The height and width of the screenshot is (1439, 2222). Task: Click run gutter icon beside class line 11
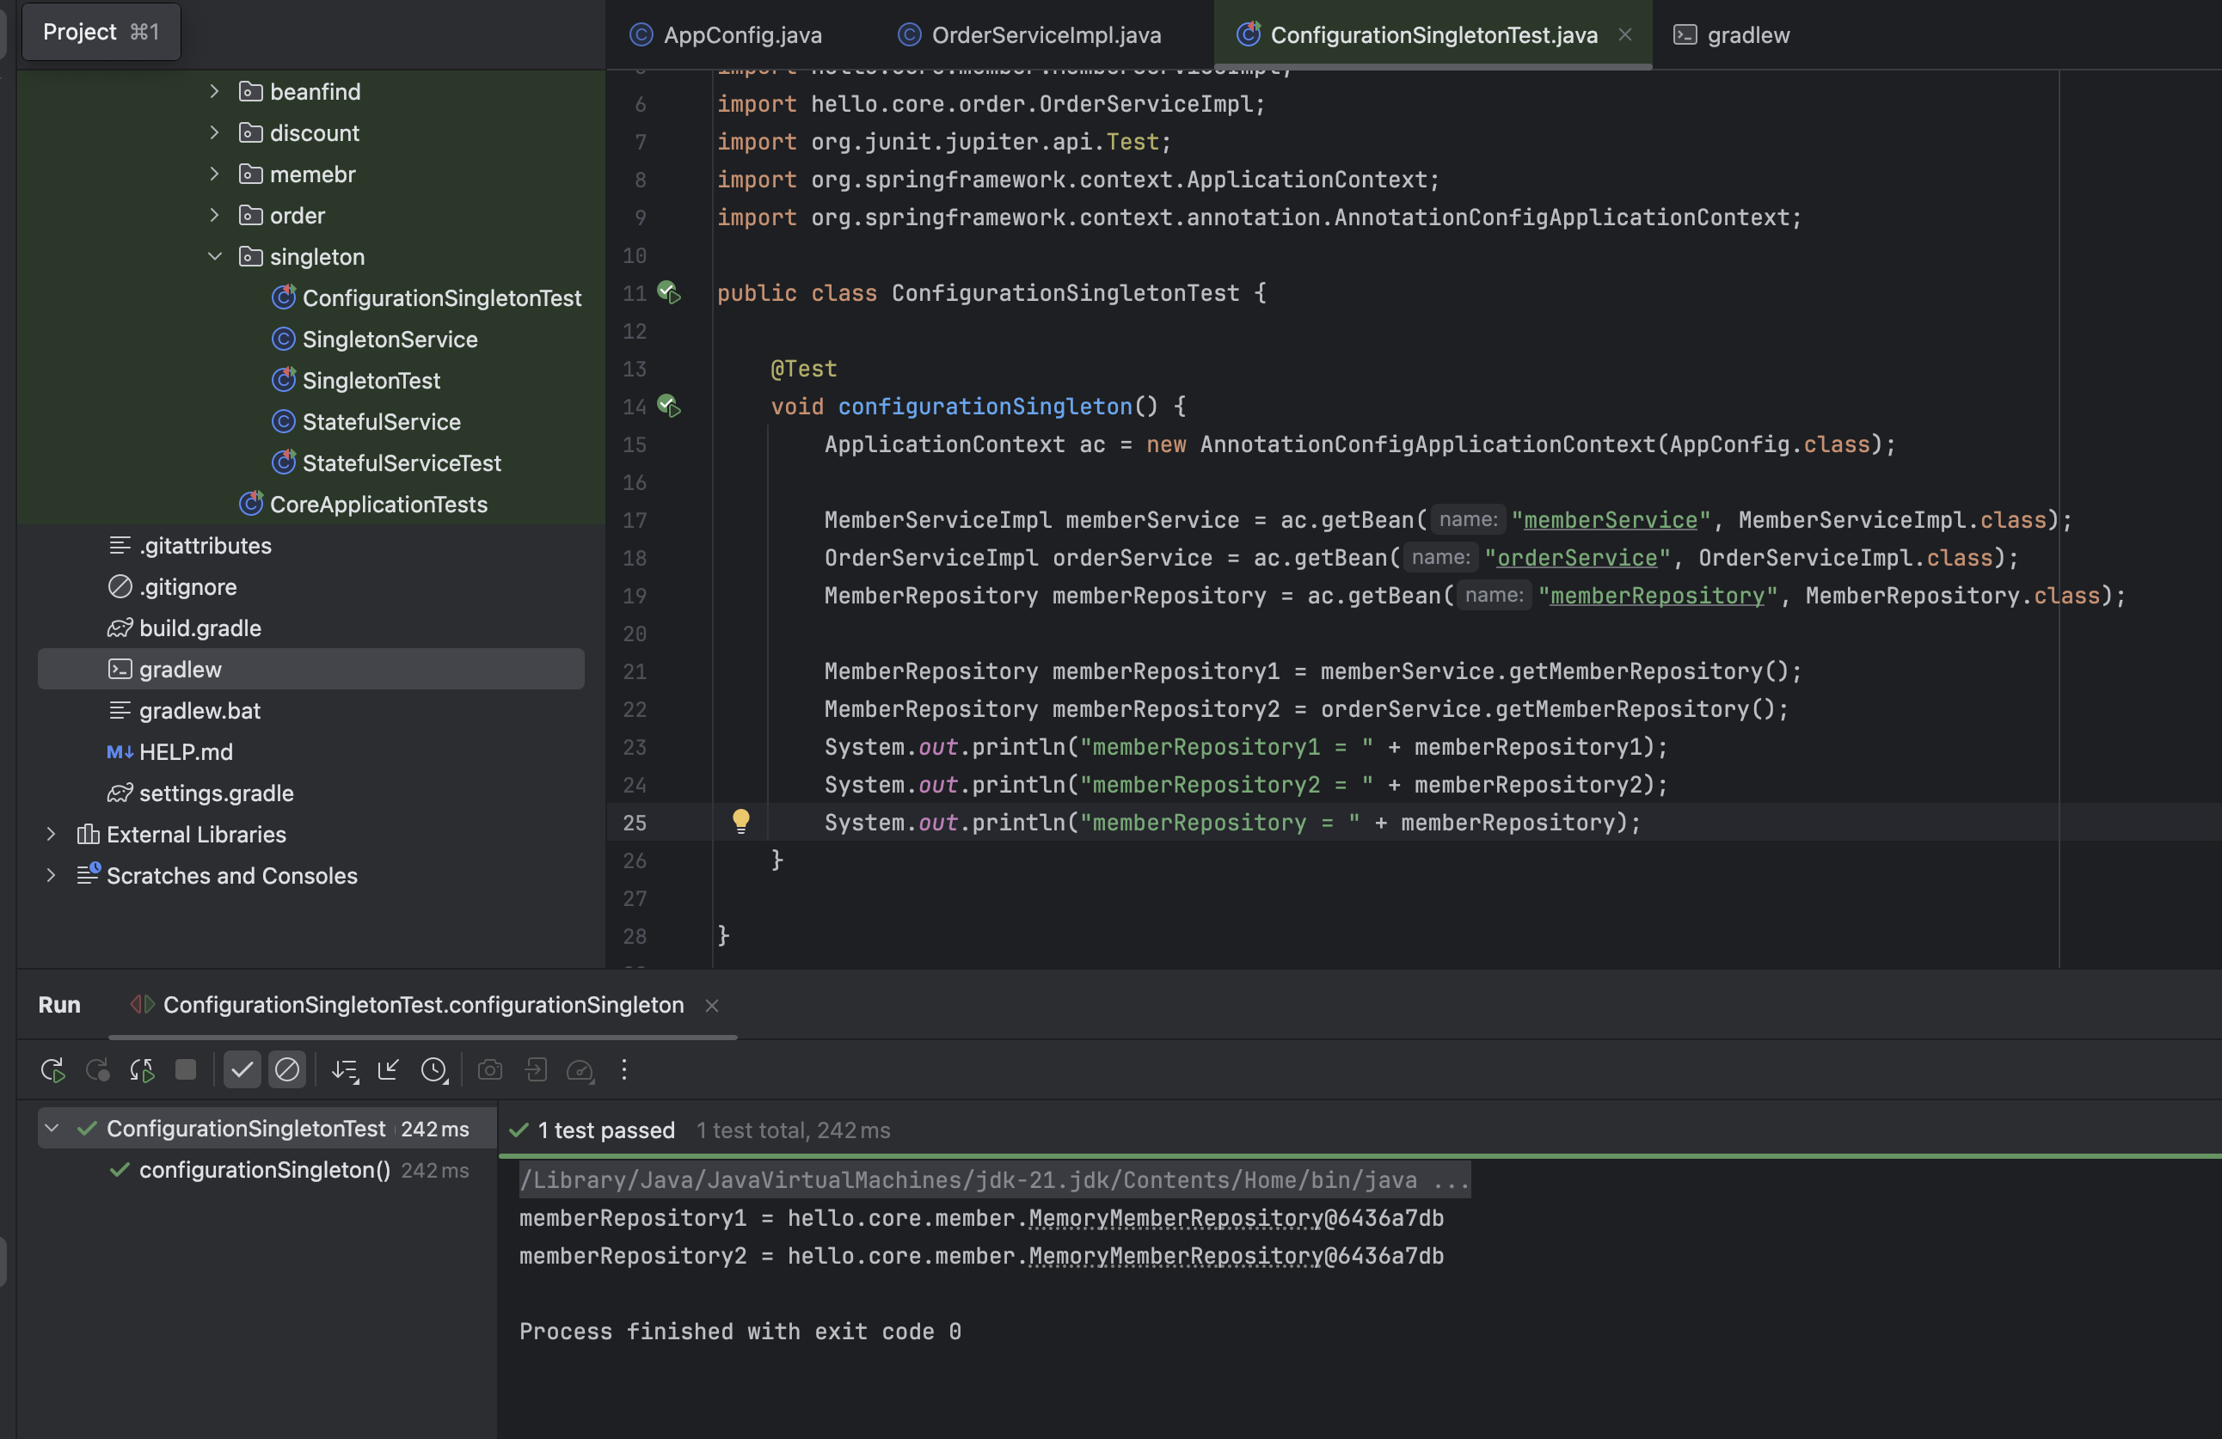[x=668, y=293]
